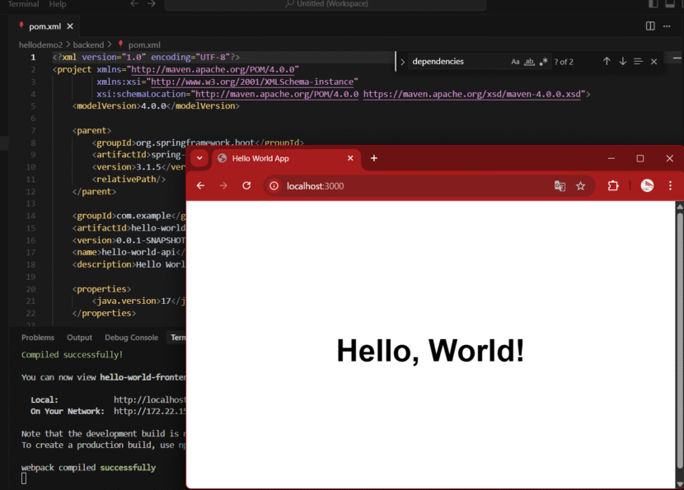Open the Terminal menu
The height and width of the screenshot is (490, 684).
(x=23, y=4)
